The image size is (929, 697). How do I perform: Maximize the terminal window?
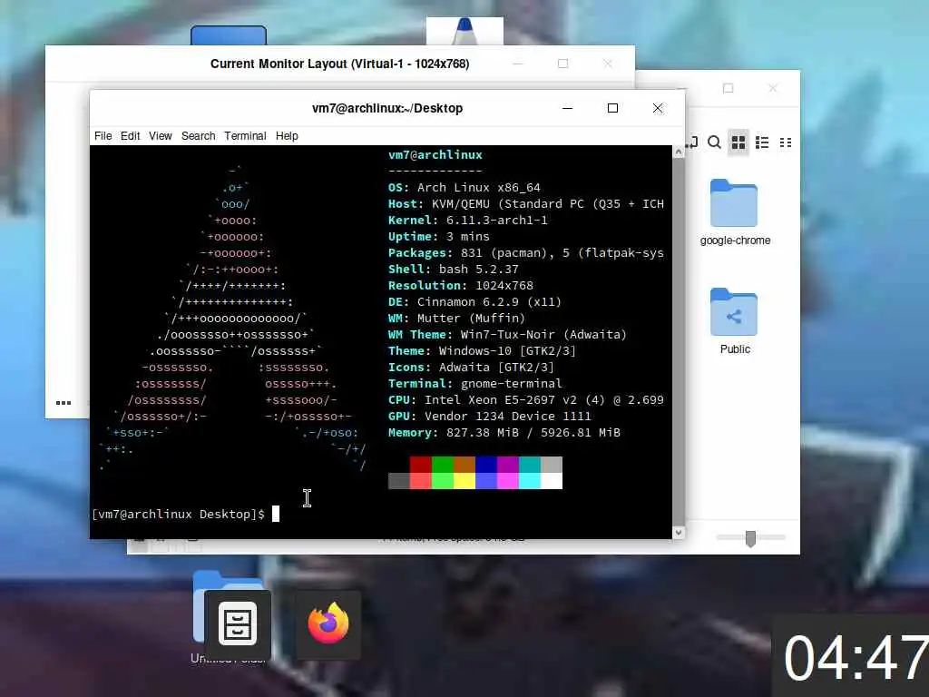pos(612,108)
